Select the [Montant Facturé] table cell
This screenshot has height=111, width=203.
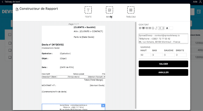97,77
